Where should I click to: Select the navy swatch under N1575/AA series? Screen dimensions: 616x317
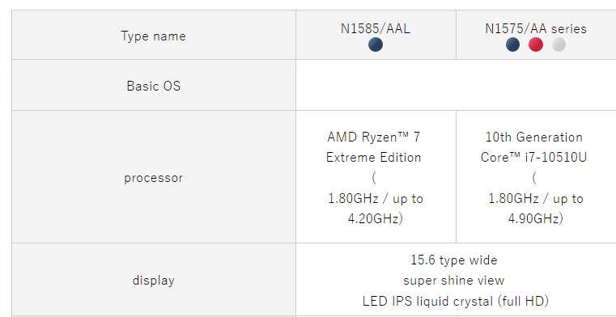[512, 44]
